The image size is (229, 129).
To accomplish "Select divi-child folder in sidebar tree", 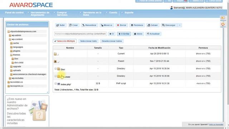I will point(19,63).
